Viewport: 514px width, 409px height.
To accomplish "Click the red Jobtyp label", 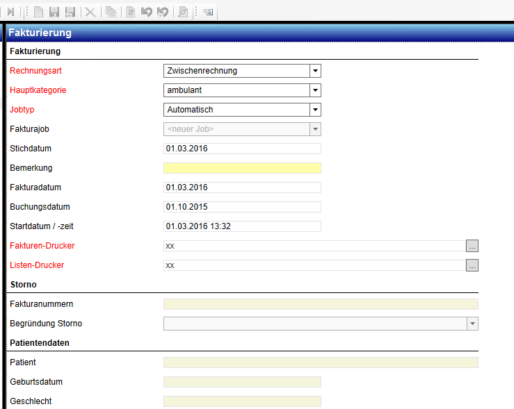I will [22, 110].
